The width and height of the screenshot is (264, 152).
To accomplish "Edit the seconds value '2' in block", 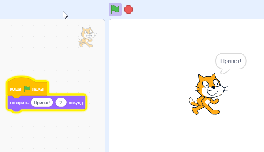I will pos(61,103).
